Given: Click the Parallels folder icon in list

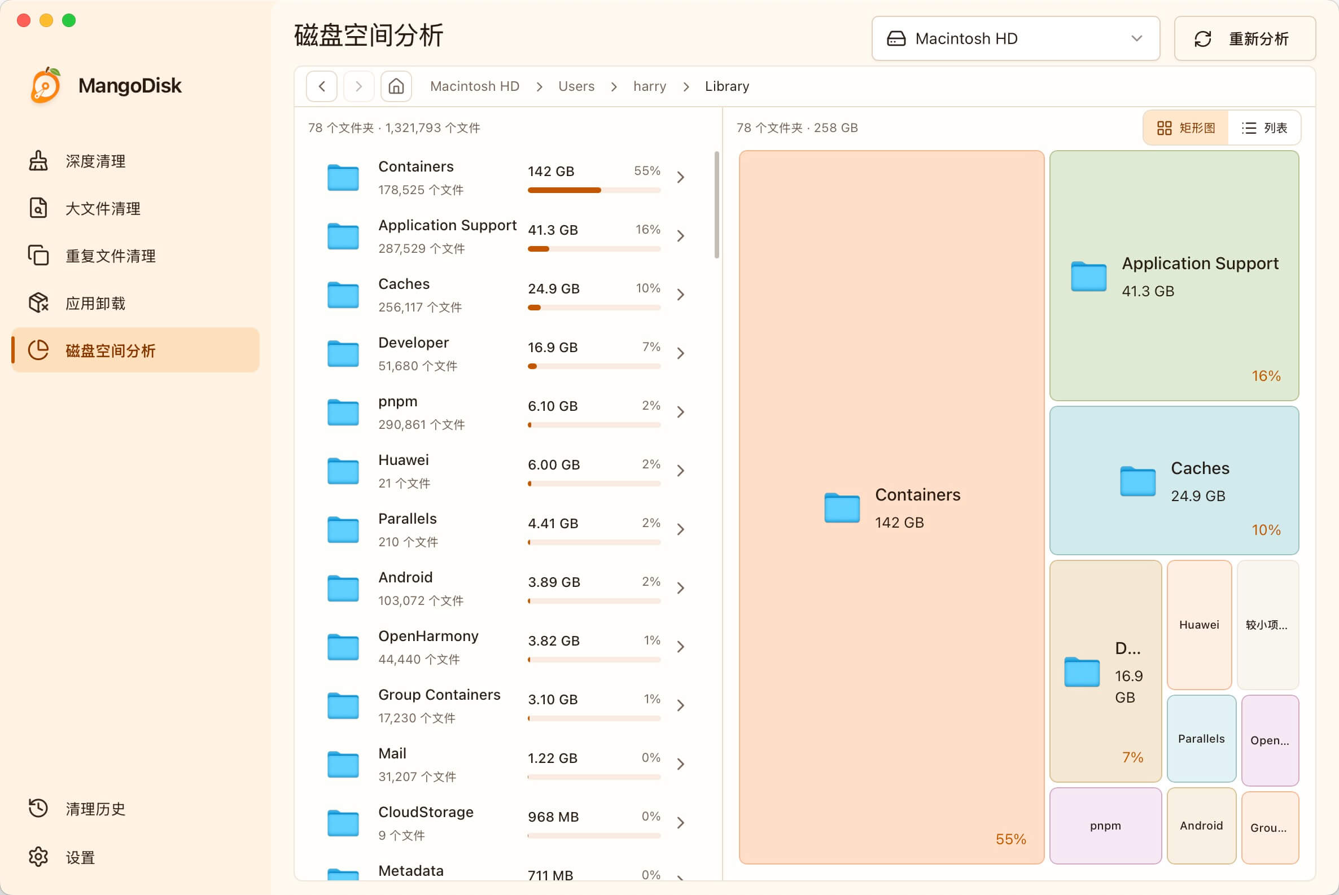Looking at the screenshot, I should (343, 530).
